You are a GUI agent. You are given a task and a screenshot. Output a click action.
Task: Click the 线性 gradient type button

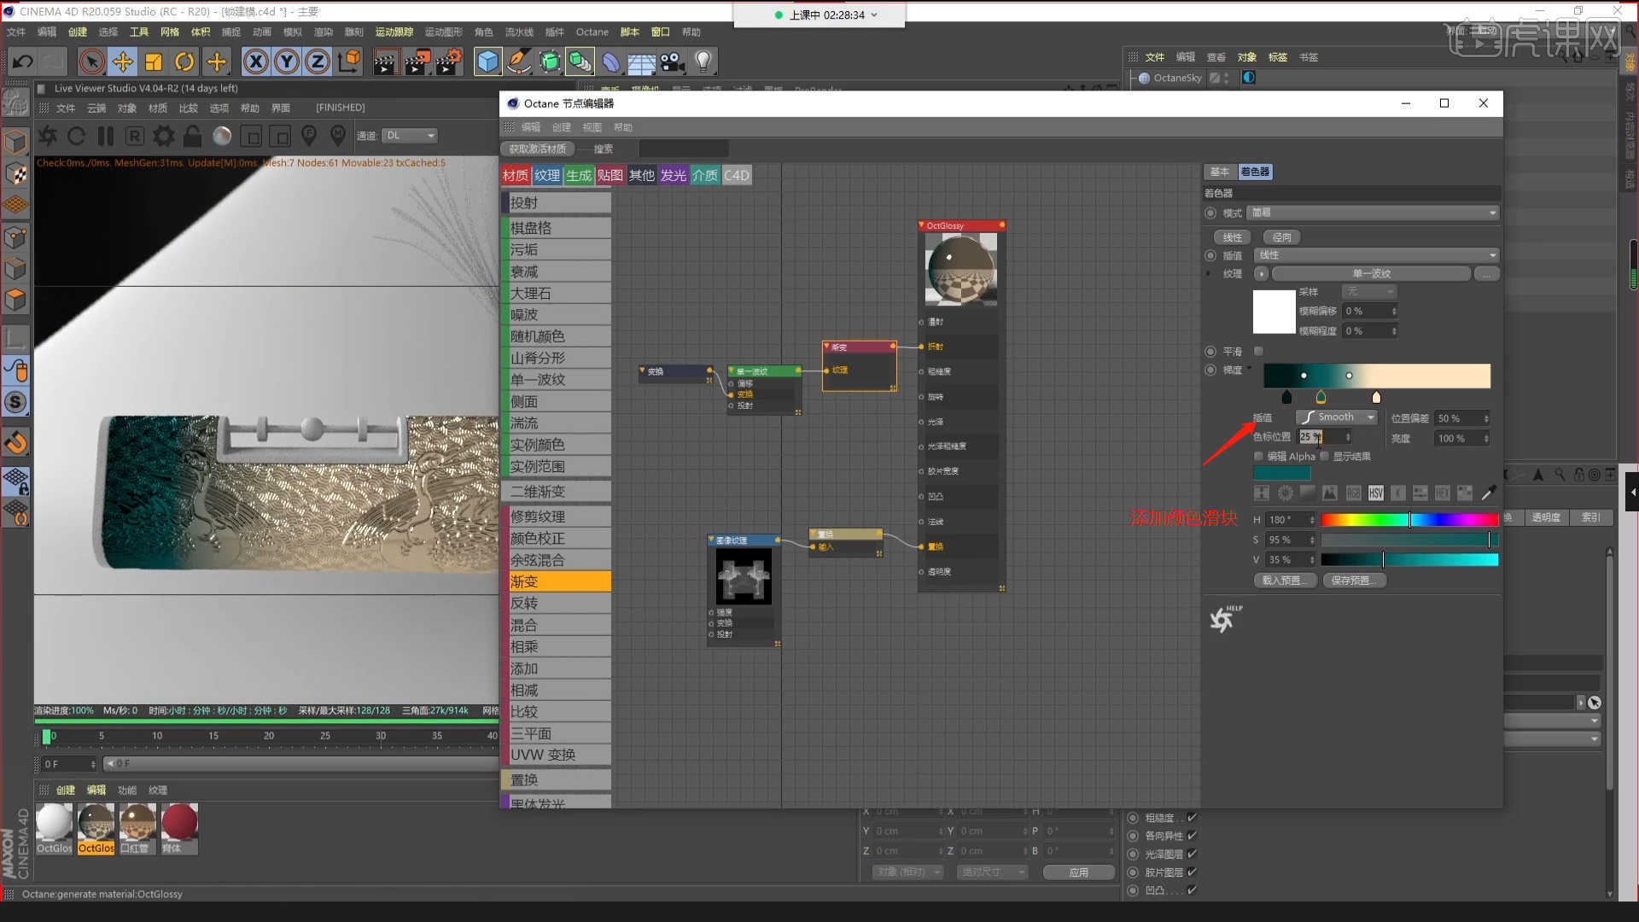[1232, 237]
